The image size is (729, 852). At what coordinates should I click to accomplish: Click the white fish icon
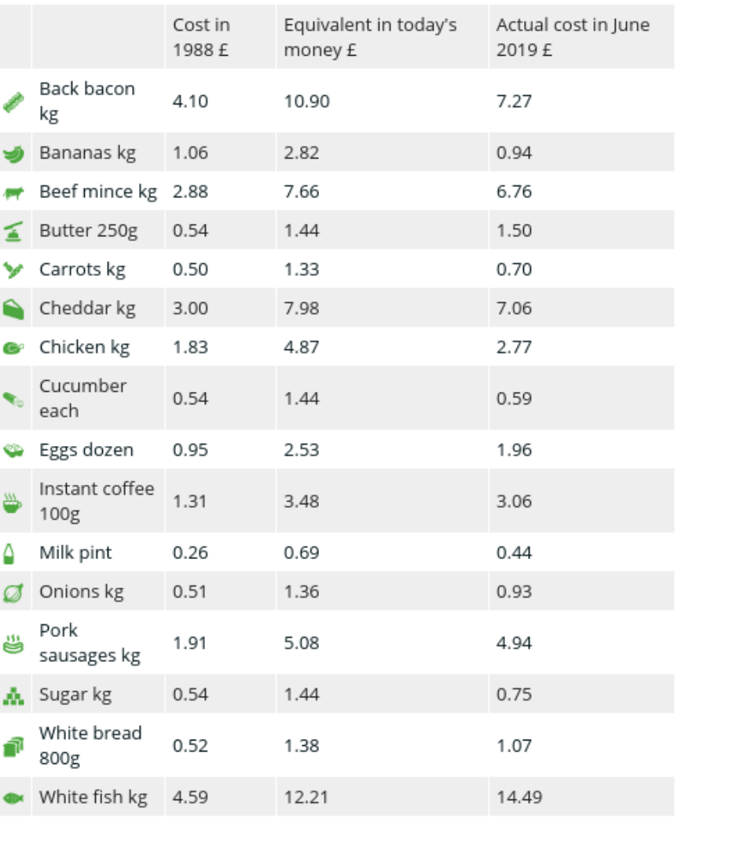[x=13, y=798]
